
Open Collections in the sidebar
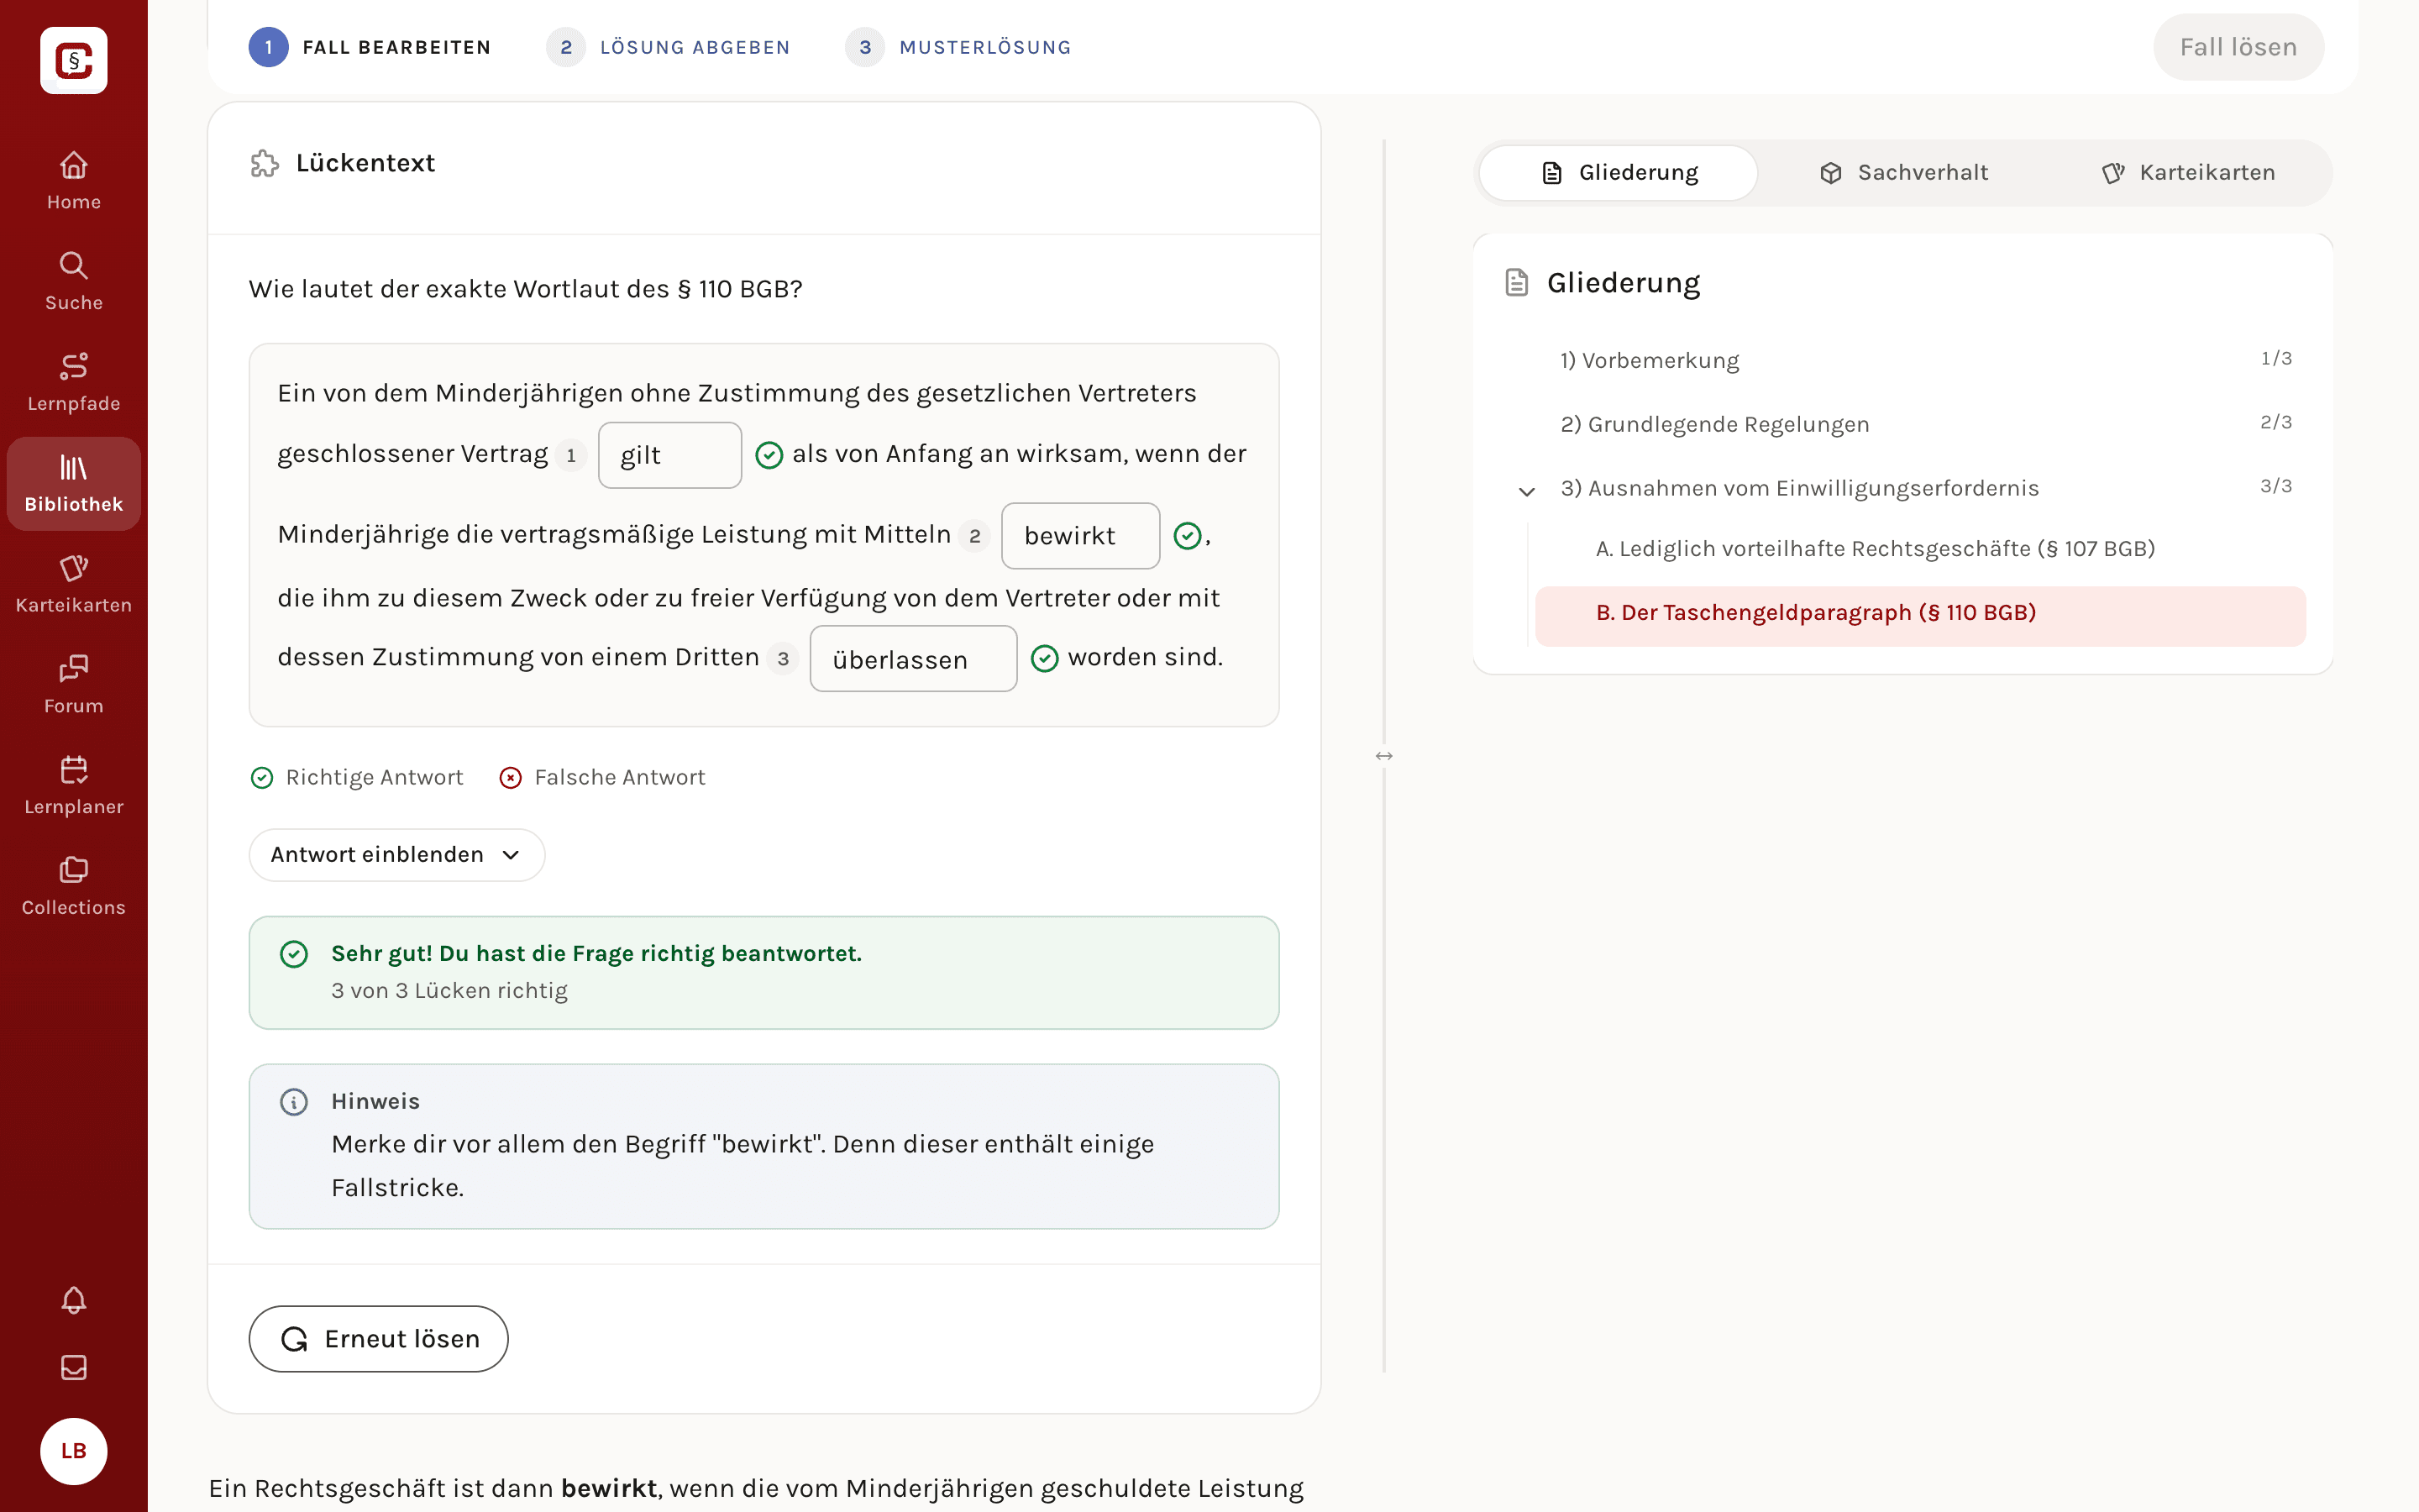click(x=74, y=887)
